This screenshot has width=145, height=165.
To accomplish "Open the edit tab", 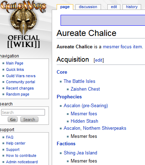I will pos(114,7).
